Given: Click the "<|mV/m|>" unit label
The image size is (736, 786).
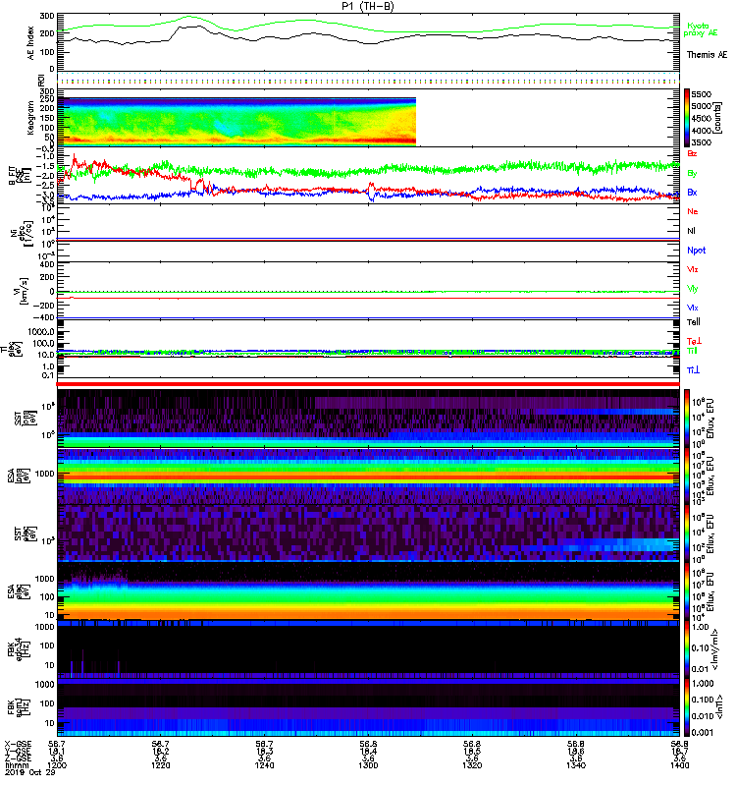Looking at the screenshot, I should coord(716,650).
